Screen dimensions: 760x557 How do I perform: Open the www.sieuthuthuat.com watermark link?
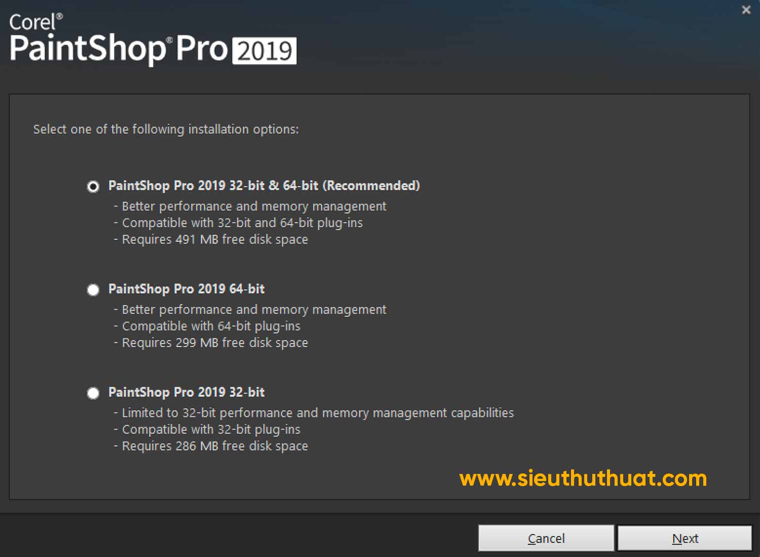(x=583, y=479)
